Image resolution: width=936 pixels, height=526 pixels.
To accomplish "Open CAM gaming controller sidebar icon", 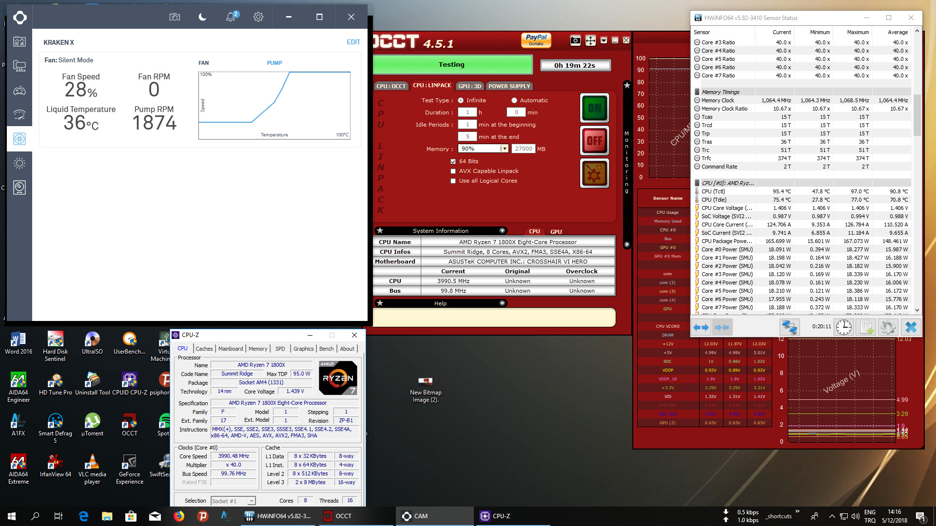I will (19, 91).
